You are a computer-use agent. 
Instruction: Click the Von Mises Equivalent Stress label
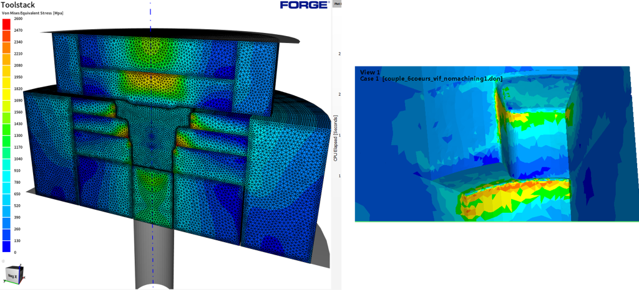point(32,14)
